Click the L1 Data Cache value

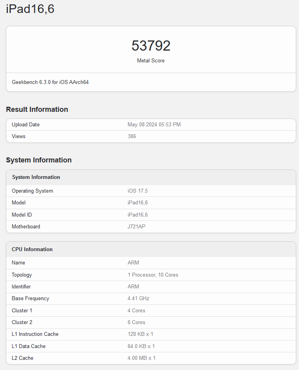pos(141,346)
